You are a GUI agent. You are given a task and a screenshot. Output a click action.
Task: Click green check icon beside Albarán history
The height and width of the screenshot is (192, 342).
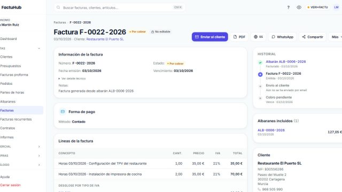pyautogui.click(x=260, y=63)
